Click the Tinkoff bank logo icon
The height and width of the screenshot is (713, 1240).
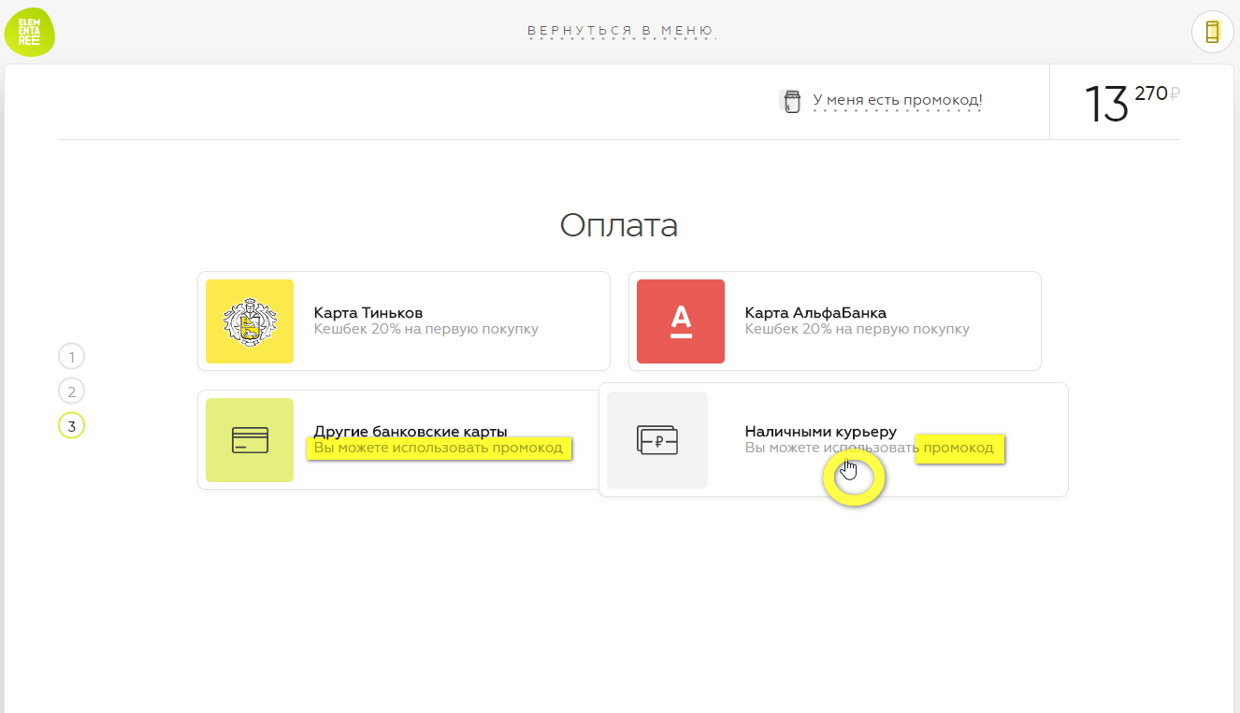250,321
